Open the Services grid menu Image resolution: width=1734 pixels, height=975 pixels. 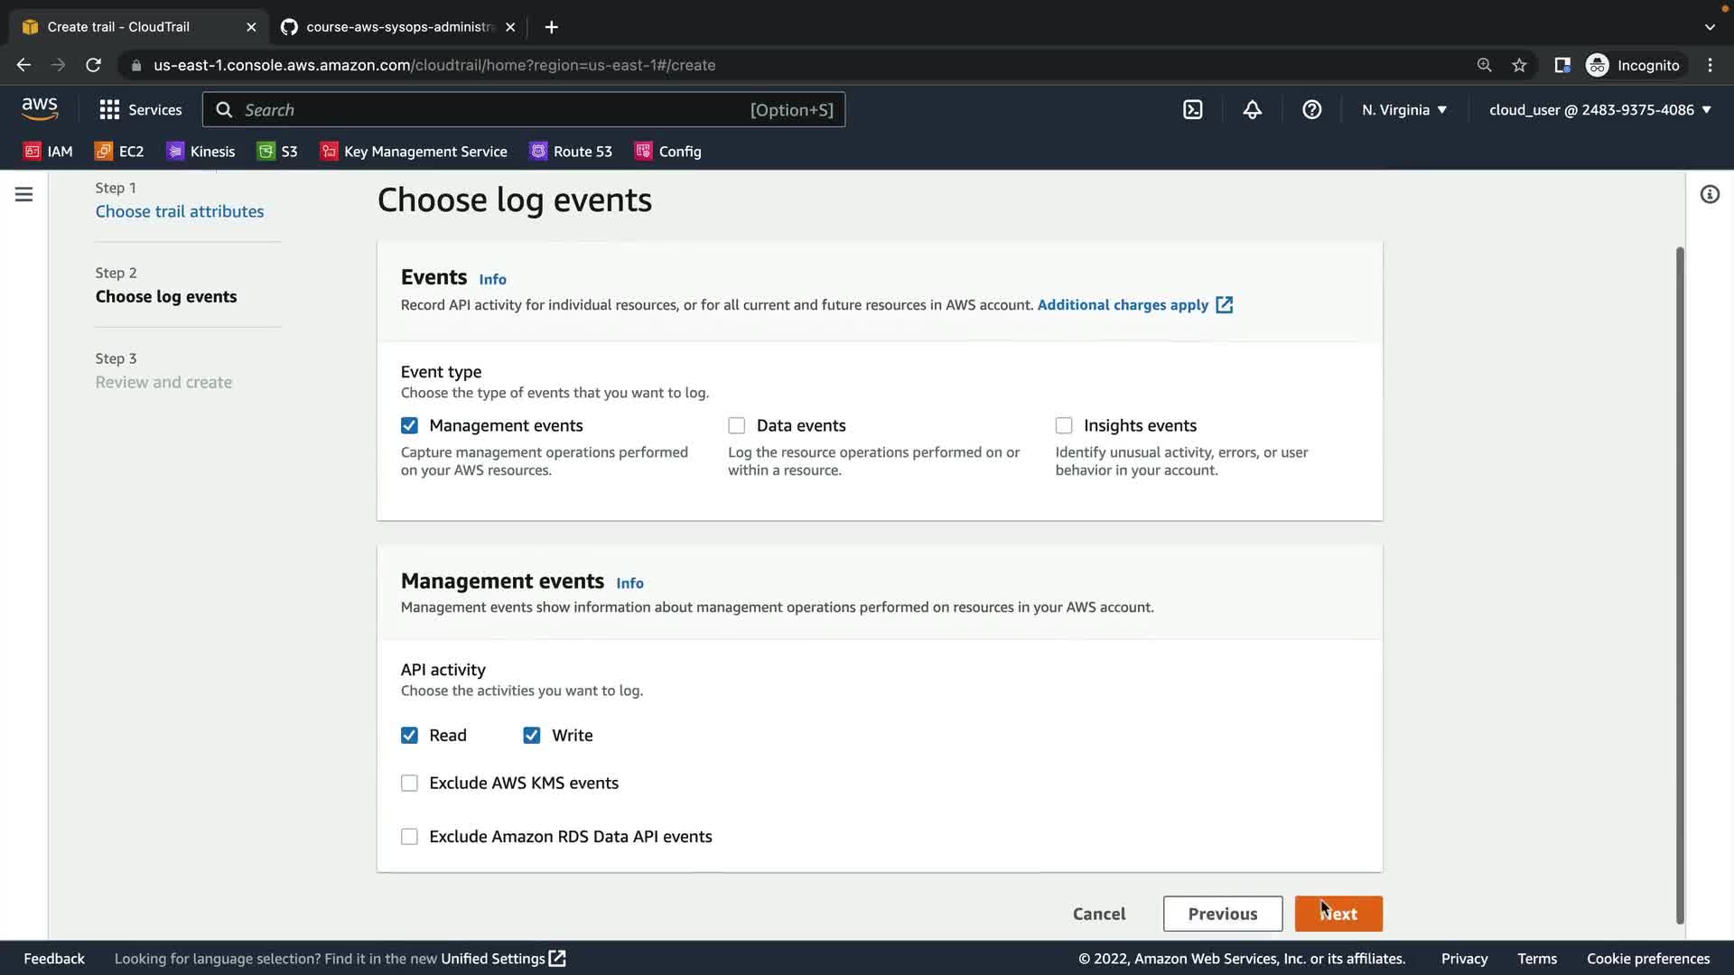pos(140,109)
